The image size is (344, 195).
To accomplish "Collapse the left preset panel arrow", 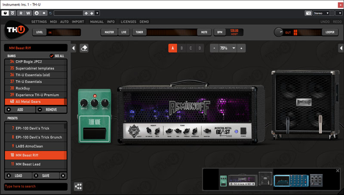I will (73, 48).
